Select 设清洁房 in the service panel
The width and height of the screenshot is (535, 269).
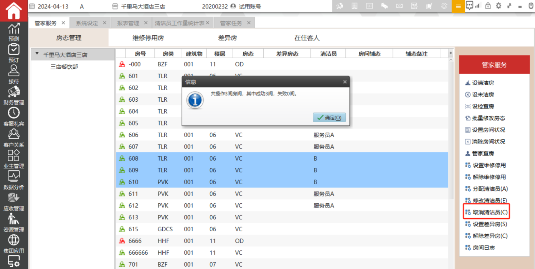(x=483, y=83)
